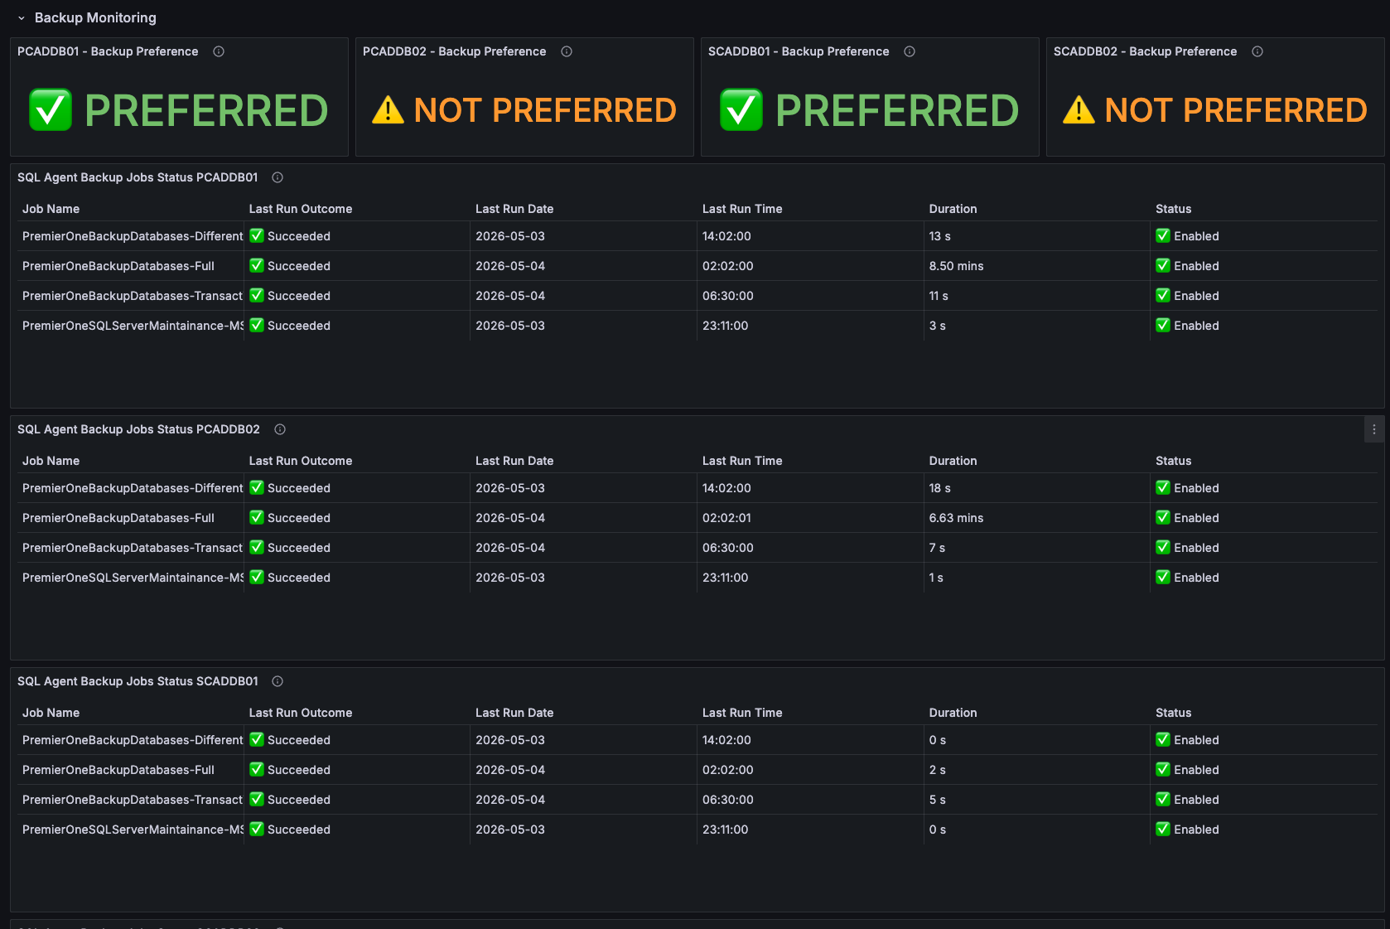Open panel menu for Jobs Status PCADDB02
Viewport: 1390px width, 929px height.
click(x=1373, y=429)
